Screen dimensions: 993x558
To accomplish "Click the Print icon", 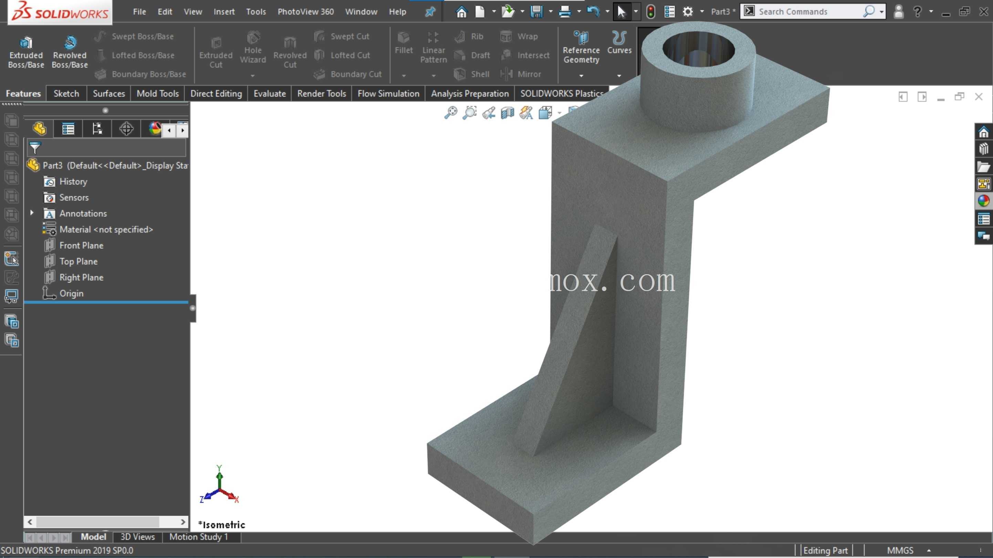I will click(x=565, y=12).
